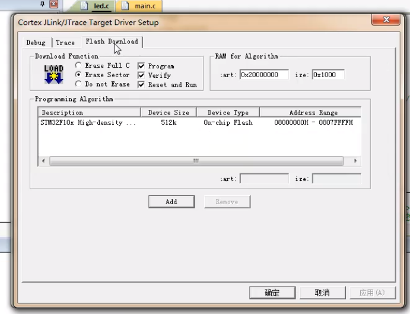Click right arrow of horizontal scrollbar
Screen dimensions: 410x314
(x=355, y=161)
